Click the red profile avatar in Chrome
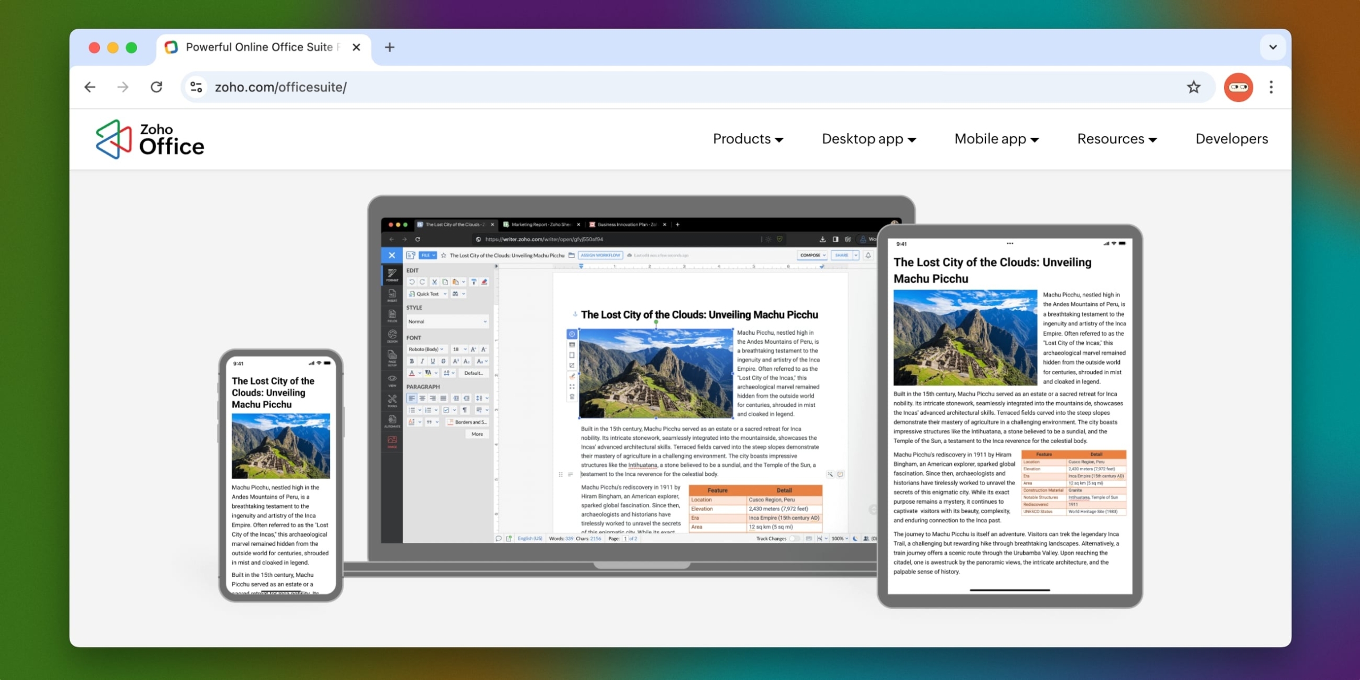Viewport: 1360px width, 680px height. (x=1238, y=87)
